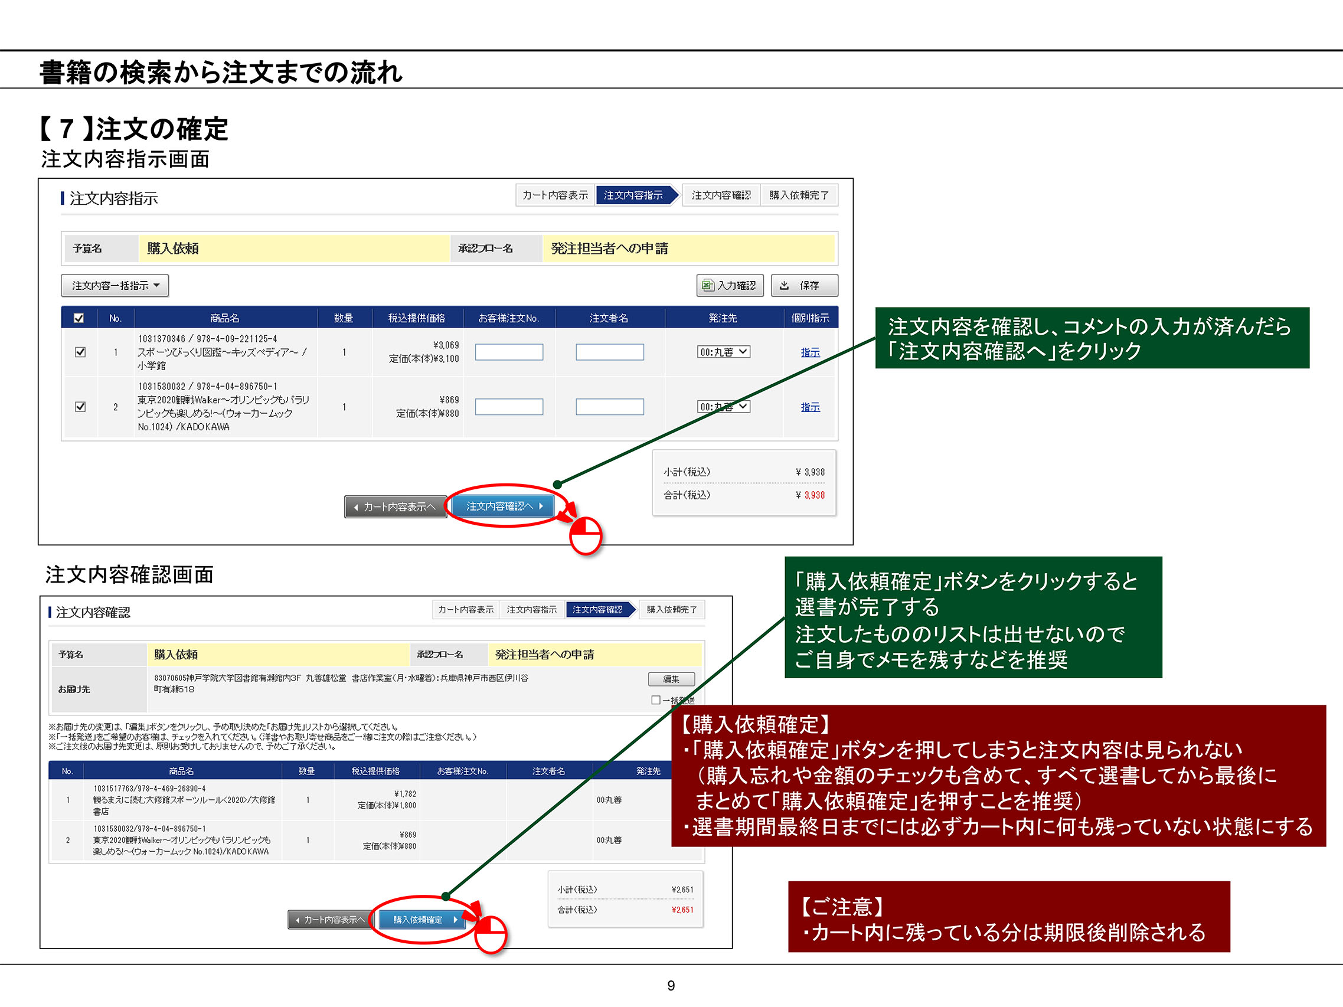Click the 入力確認 Excel icon button
The height and width of the screenshot is (1007, 1343).
(x=729, y=285)
